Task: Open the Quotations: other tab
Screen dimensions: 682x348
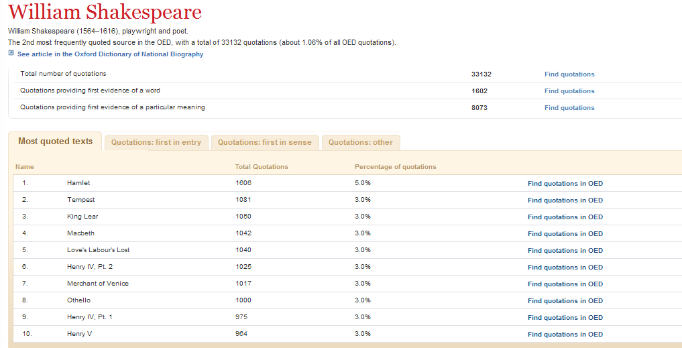Action: pyautogui.click(x=361, y=142)
